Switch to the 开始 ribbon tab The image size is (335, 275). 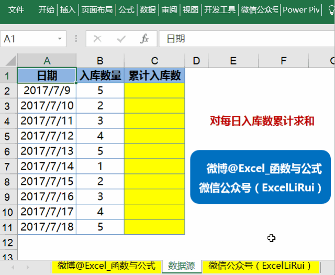pyautogui.click(x=46, y=10)
